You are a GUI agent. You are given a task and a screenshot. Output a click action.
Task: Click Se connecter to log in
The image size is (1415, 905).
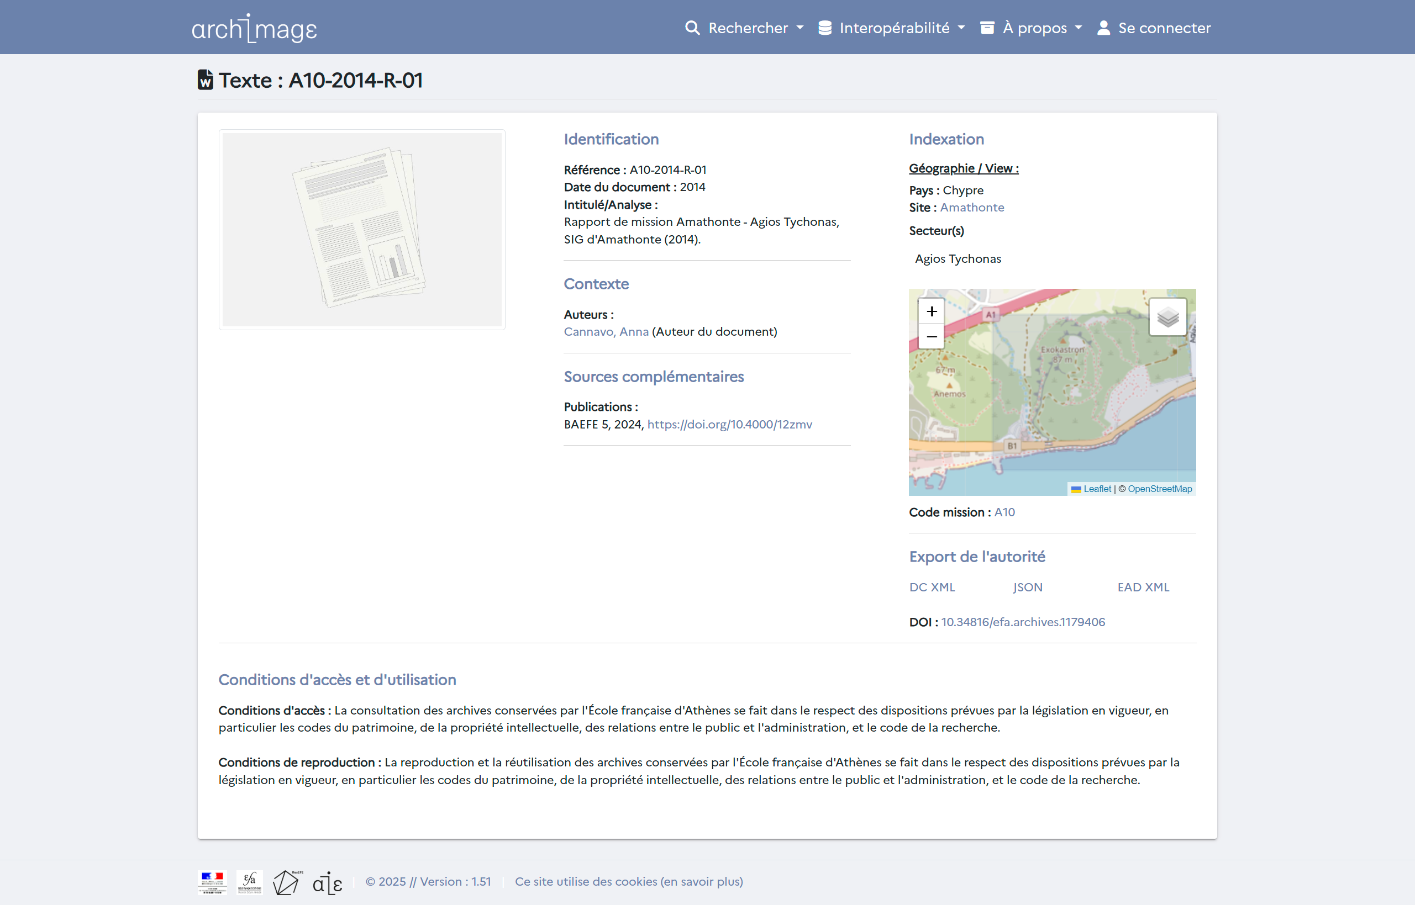pos(1164,28)
